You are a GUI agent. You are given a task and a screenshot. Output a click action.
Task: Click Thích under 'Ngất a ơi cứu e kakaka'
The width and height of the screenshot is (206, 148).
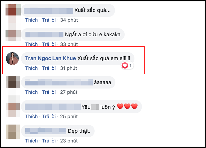(x=32, y=44)
